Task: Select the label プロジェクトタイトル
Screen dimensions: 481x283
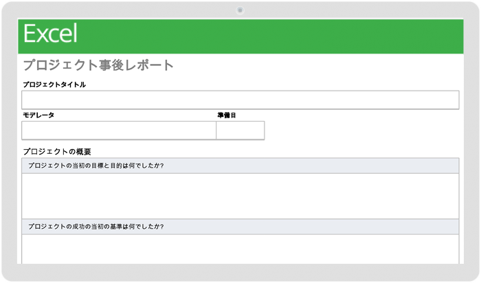Action: pyautogui.click(x=54, y=84)
